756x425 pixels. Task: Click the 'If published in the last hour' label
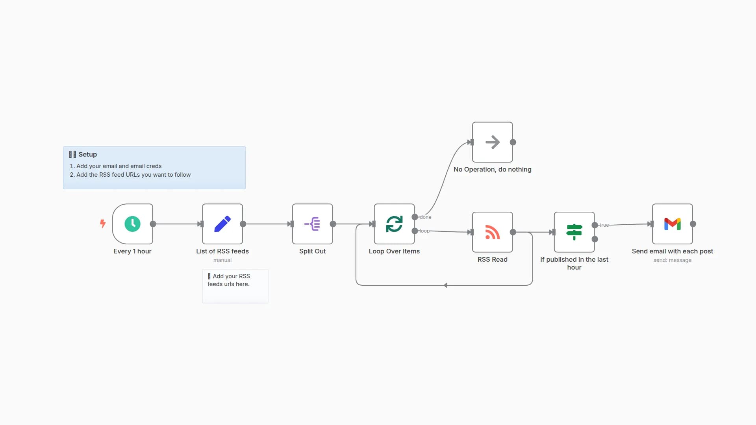[x=574, y=263]
